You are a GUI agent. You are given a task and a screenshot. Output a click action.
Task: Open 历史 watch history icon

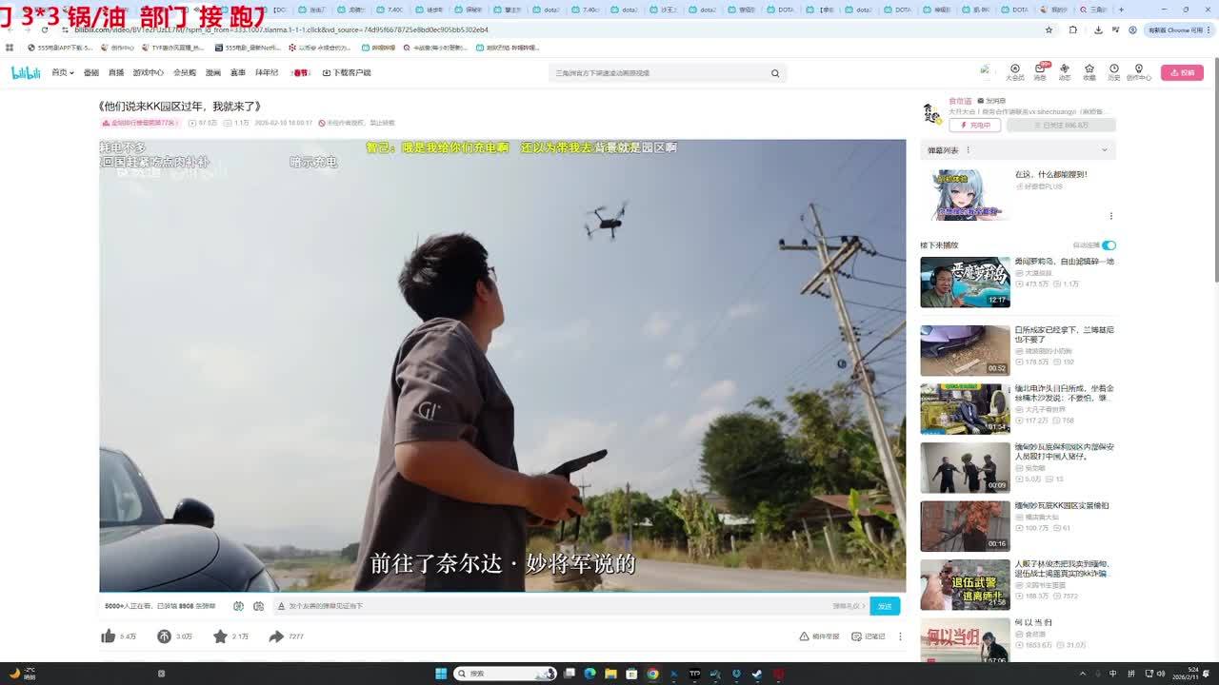coord(1113,71)
